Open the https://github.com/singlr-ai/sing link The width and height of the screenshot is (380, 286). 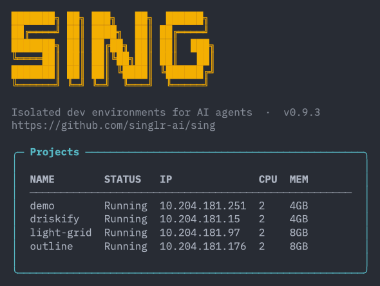113,126
